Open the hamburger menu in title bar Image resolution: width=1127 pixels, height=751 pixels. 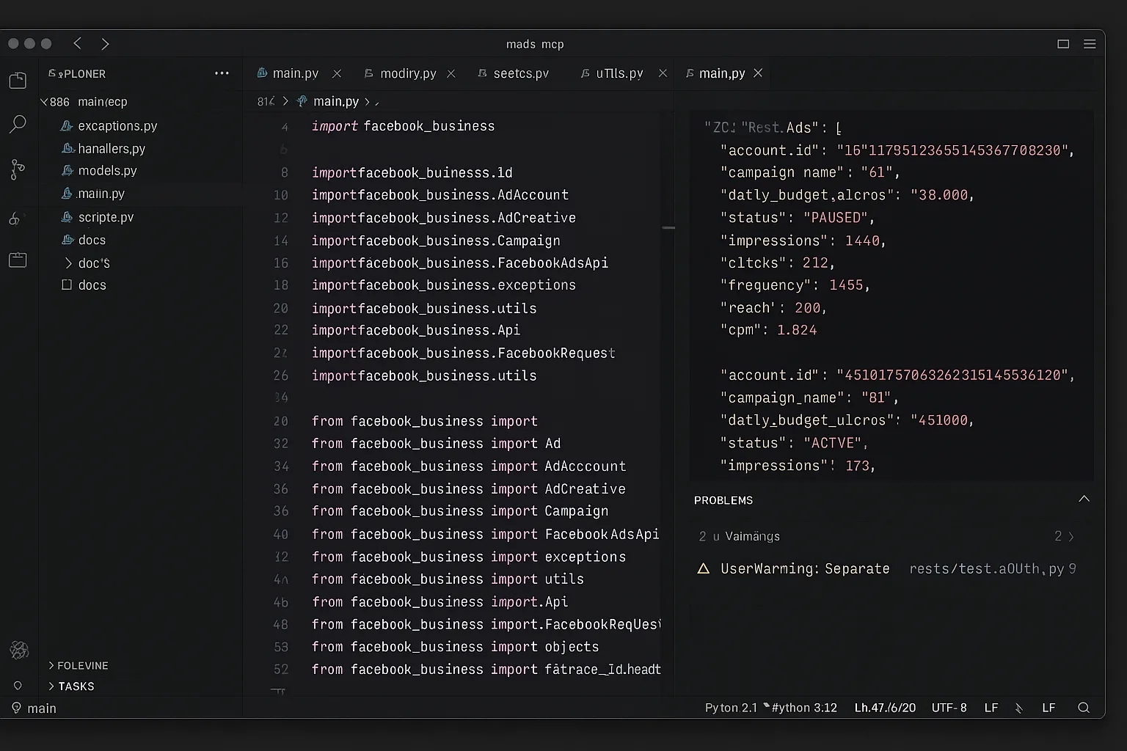click(x=1090, y=44)
